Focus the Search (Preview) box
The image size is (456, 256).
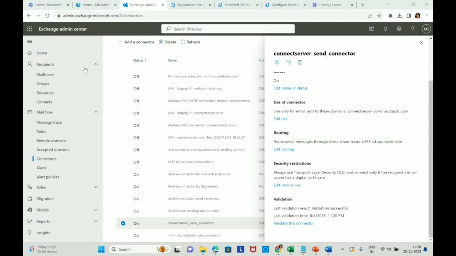pos(228,29)
